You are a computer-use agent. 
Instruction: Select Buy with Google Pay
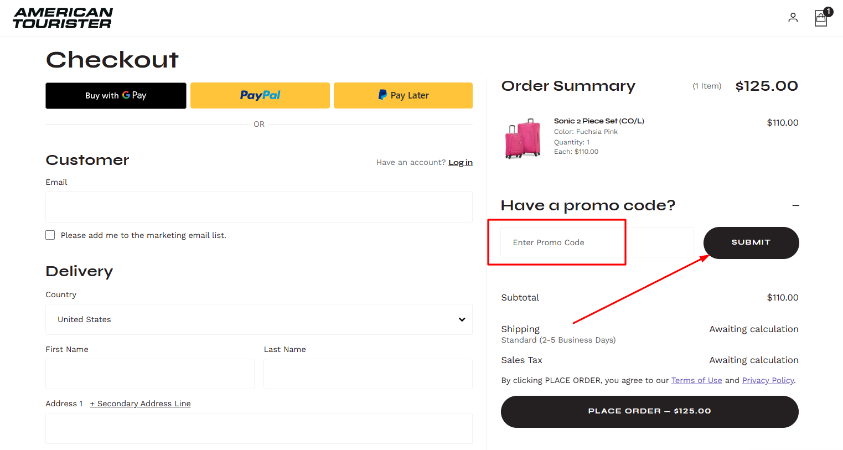coord(116,95)
